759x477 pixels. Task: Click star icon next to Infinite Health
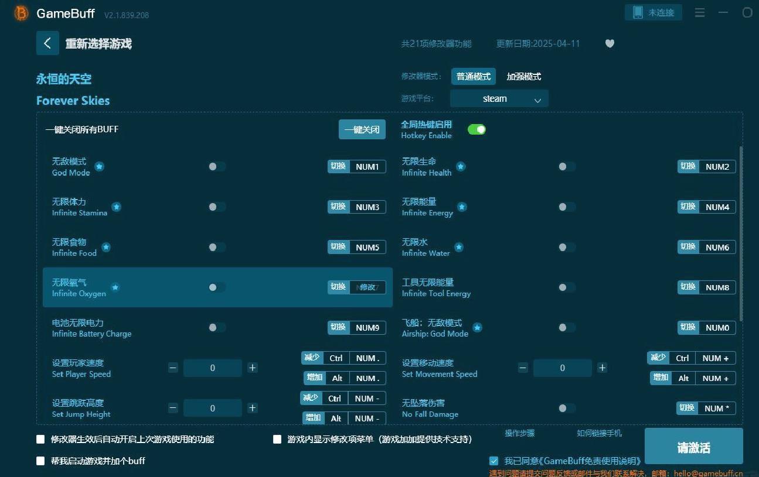(x=461, y=167)
